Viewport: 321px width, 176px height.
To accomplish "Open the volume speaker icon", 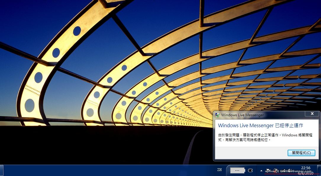I will click(x=290, y=170).
